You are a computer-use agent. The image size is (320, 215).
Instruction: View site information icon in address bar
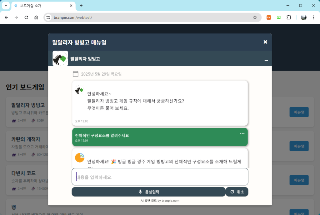point(48,17)
